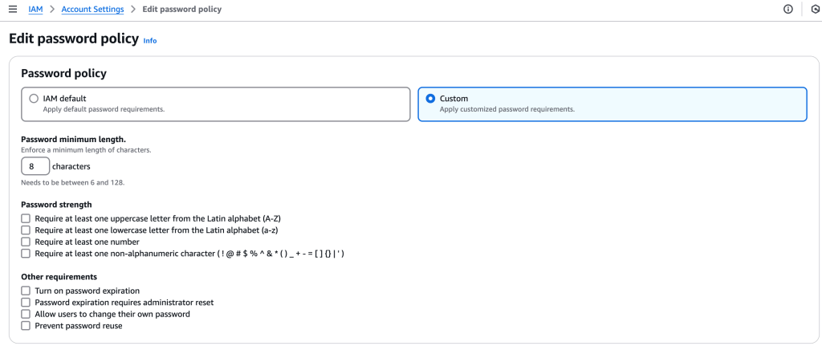Click the Edit password policy breadcrumb text

tap(181, 10)
